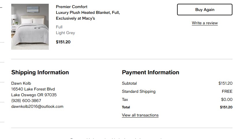This screenshot has width=248, height=139.
Task: Click the Buy Again button
Action: click(x=205, y=10)
